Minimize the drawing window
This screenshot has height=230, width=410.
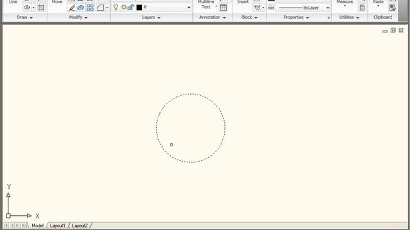[x=385, y=31]
